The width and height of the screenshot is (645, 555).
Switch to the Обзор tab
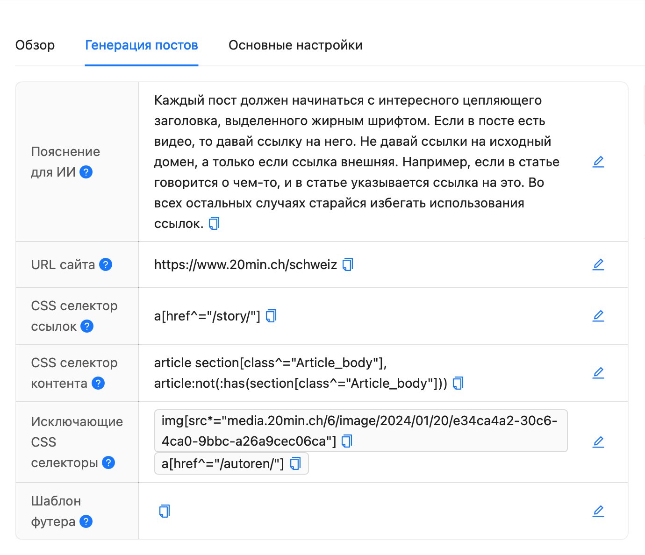(35, 45)
